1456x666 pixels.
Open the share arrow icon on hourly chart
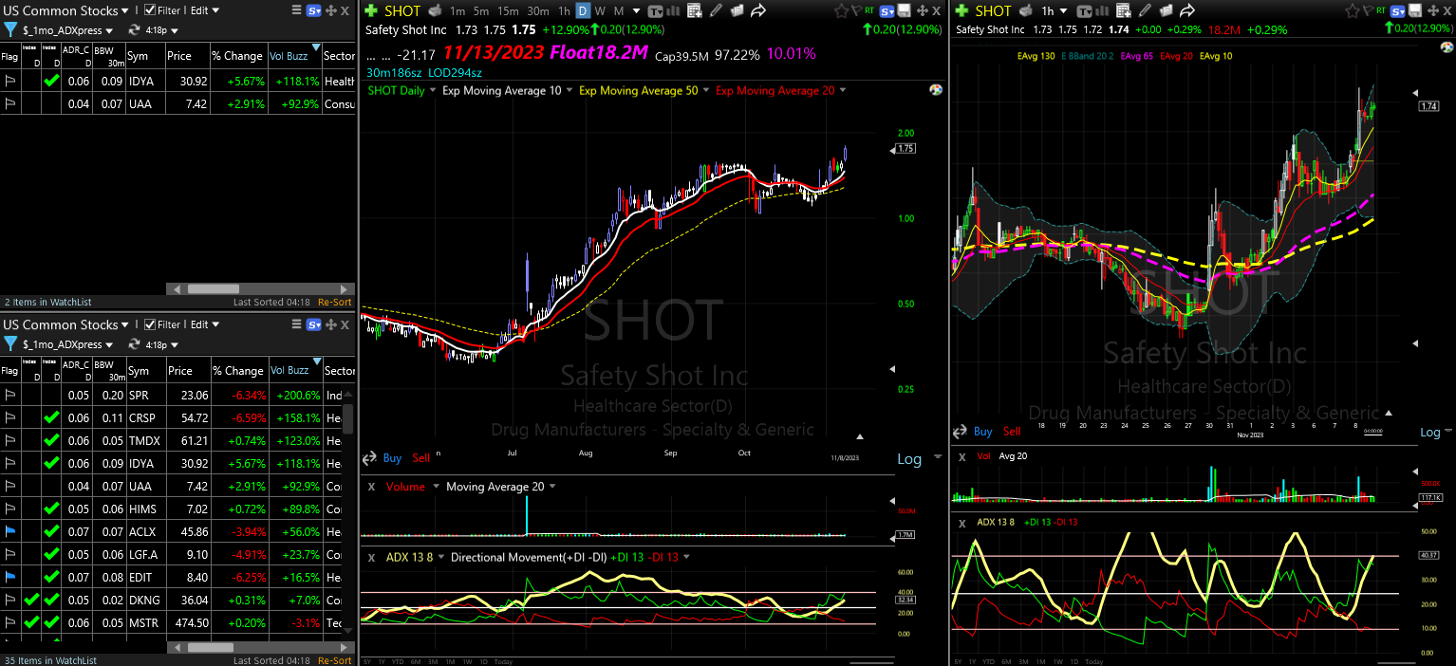click(x=1187, y=10)
